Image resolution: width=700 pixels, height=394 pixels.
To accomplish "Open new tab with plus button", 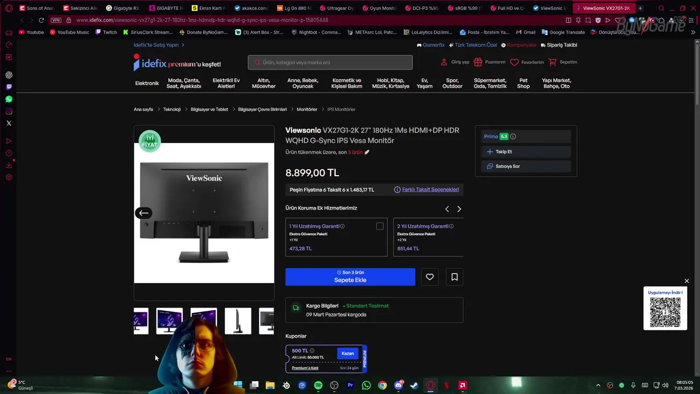I will pyautogui.click(x=640, y=8).
